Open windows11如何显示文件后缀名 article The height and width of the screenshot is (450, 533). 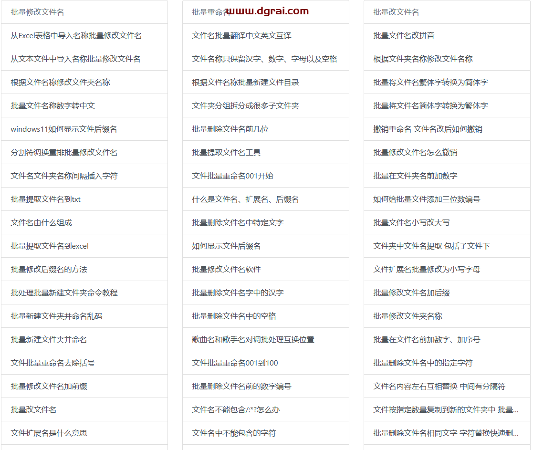64,129
